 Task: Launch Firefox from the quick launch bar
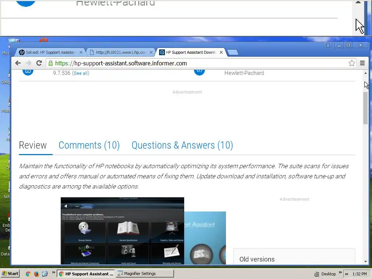click(x=37, y=274)
